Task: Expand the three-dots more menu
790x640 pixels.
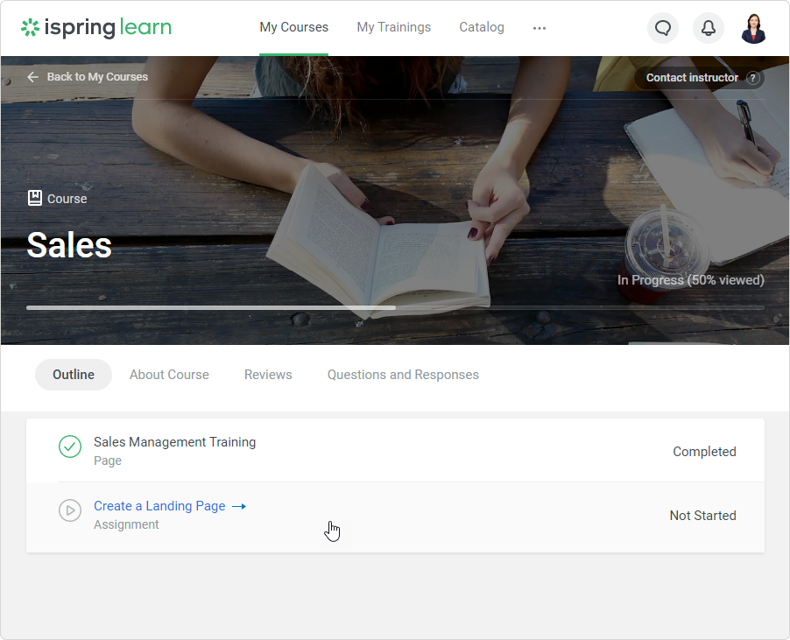Action: 540,28
